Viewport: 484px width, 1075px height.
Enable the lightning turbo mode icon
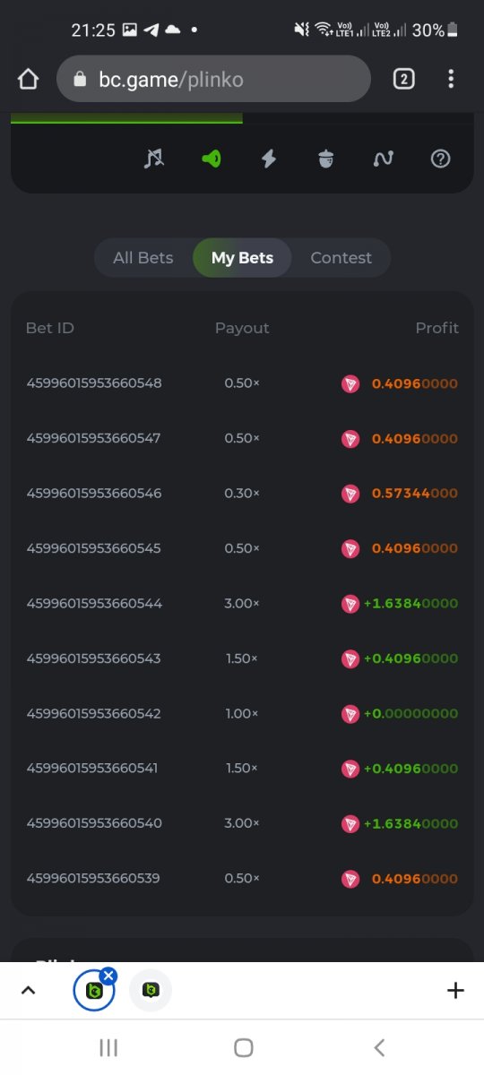268,159
